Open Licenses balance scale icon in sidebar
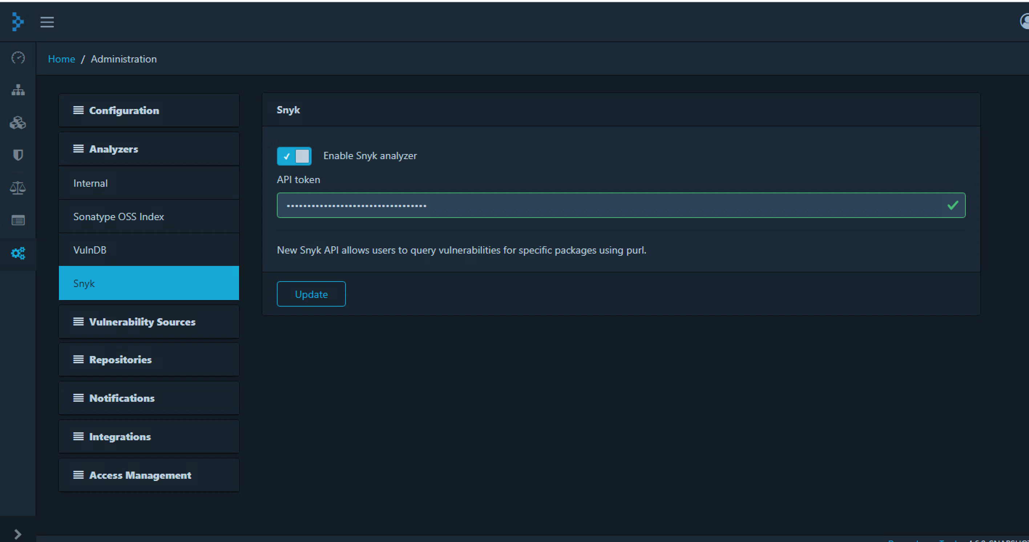 pos(18,187)
